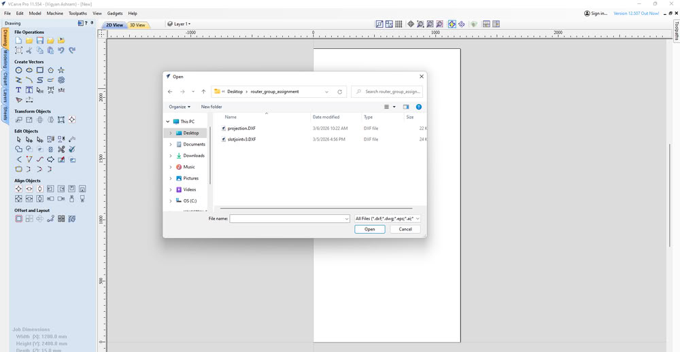Click the horizontal scrollbar in file list
The image size is (680, 352).
(316, 209)
